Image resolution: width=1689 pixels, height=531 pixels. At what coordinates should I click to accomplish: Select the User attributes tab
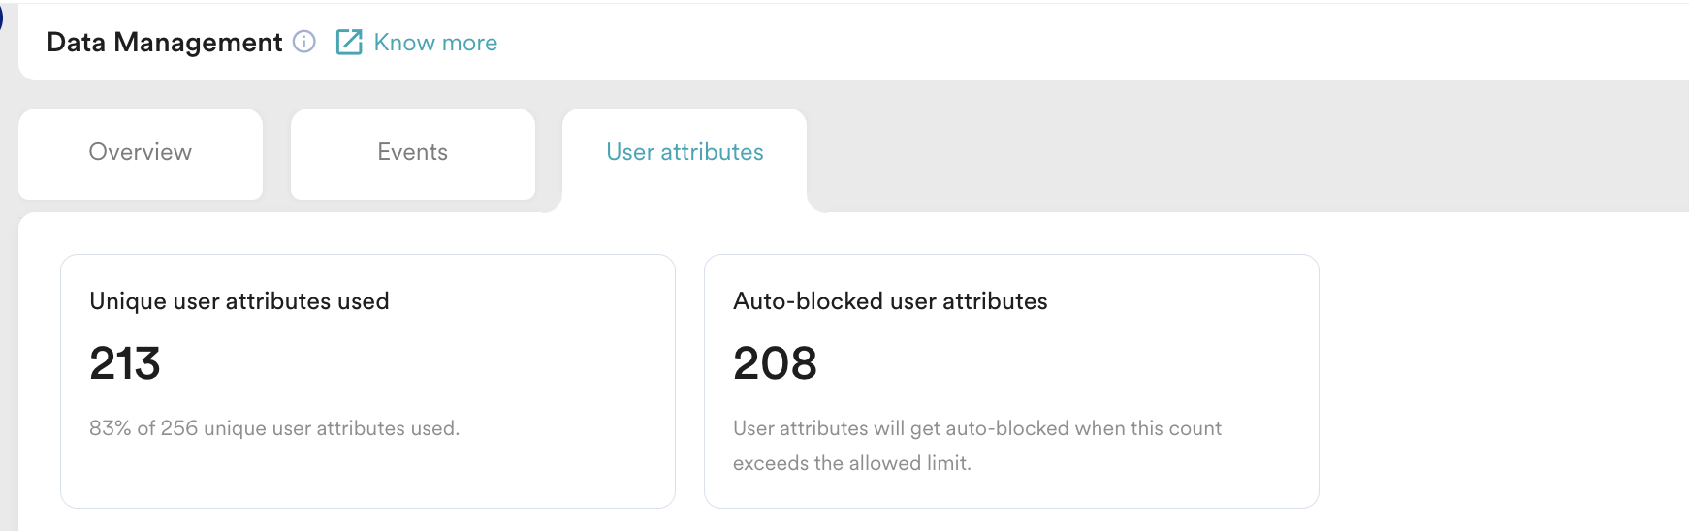click(685, 152)
